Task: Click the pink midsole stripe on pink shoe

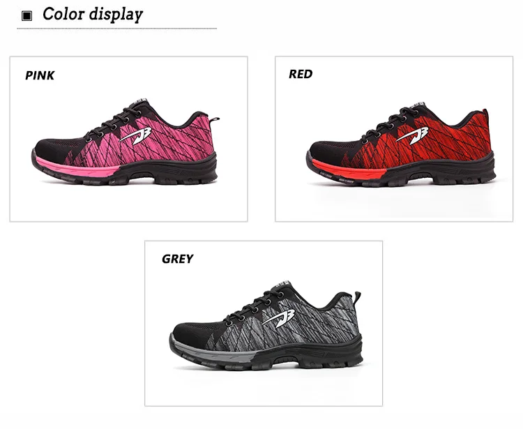Action: (78, 168)
